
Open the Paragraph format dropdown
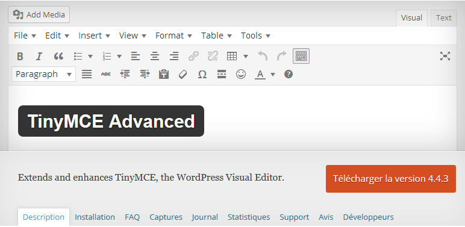click(x=43, y=74)
